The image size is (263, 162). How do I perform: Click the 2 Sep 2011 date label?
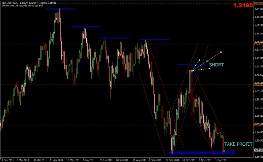pyautogui.click(x=155, y=160)
